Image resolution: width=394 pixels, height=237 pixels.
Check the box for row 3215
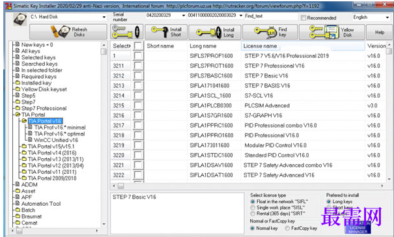click(x=138, y=105)
